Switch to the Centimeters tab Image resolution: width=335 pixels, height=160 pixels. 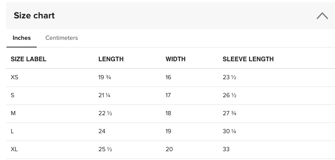coord(62,38)
